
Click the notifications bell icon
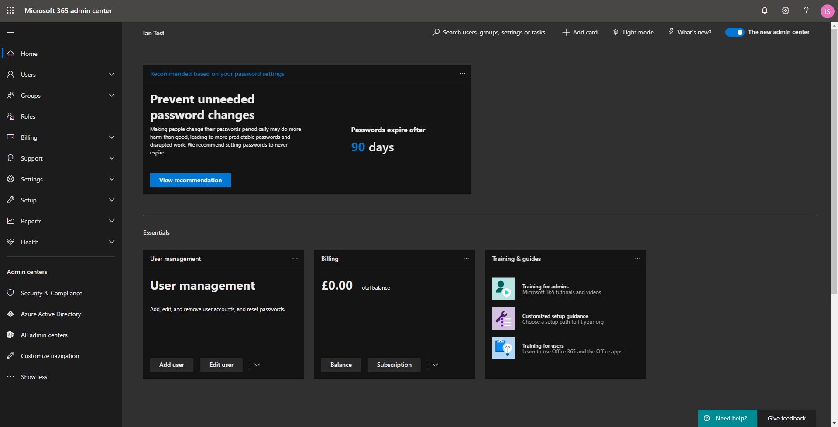[765, 10]
